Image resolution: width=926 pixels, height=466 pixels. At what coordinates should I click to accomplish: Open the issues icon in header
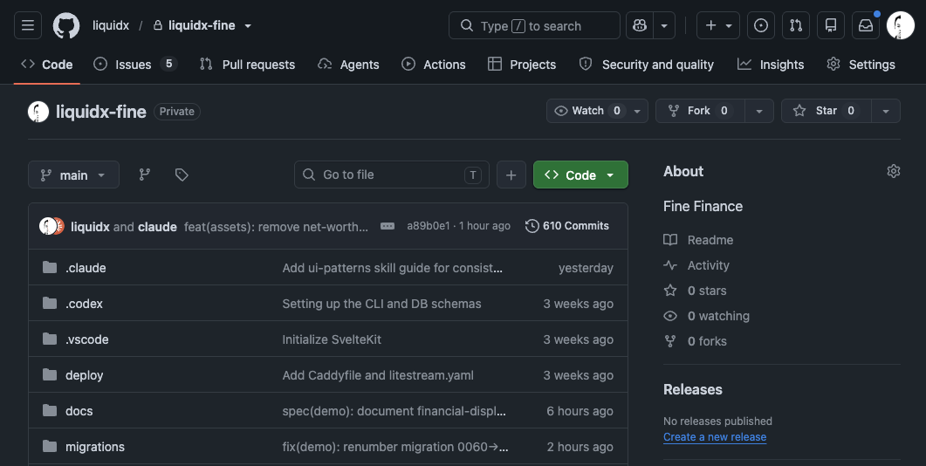pyautogui.click(x=761, y=25)
